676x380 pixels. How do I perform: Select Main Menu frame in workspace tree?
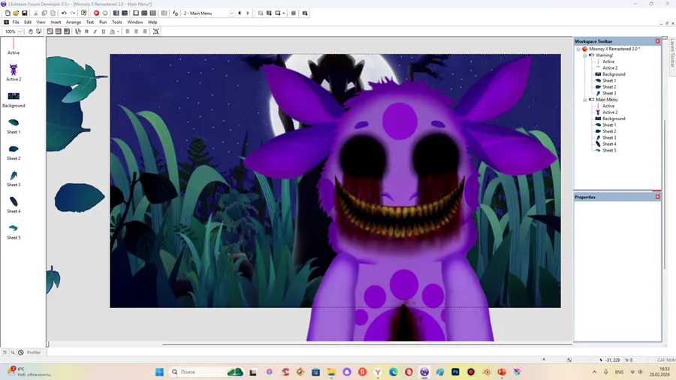(x=607, y=100)
